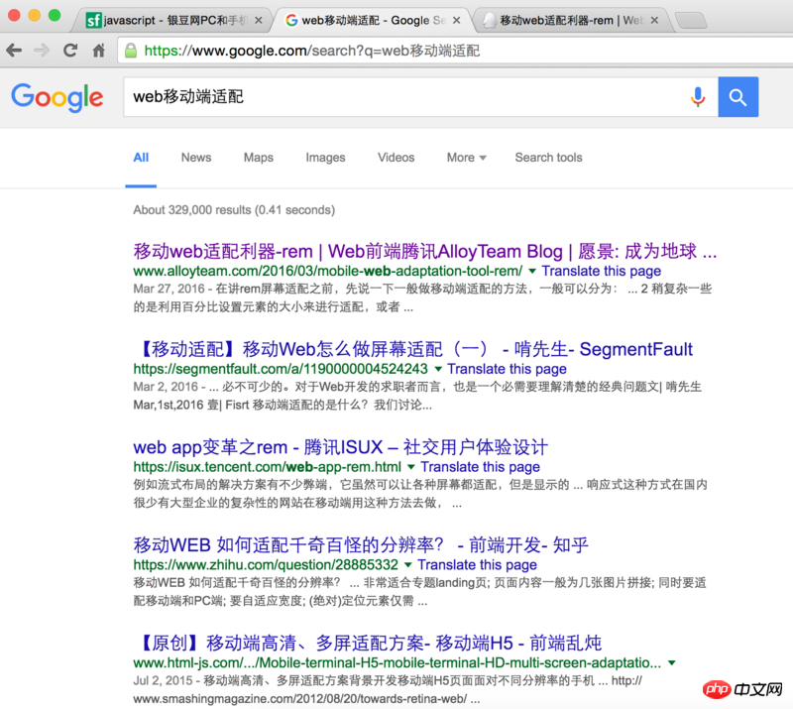Click the address bar URL field
Image resolution: width=793 pixels, height=709 pixels.
(x=455, y=51)
